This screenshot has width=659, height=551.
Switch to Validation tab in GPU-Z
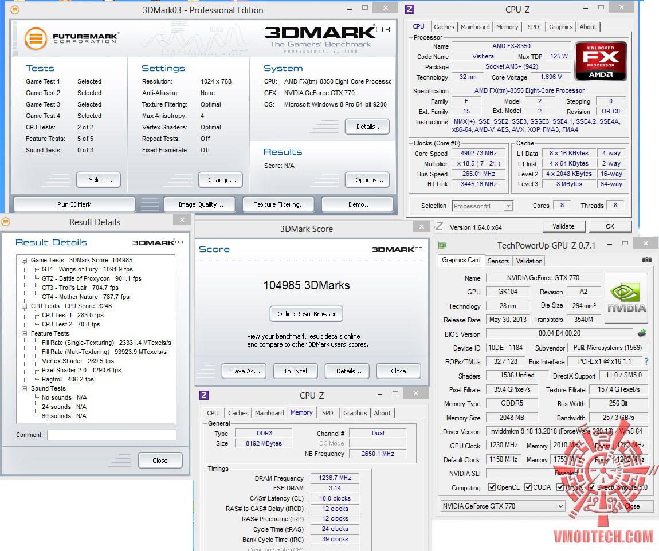pos(529,261)
